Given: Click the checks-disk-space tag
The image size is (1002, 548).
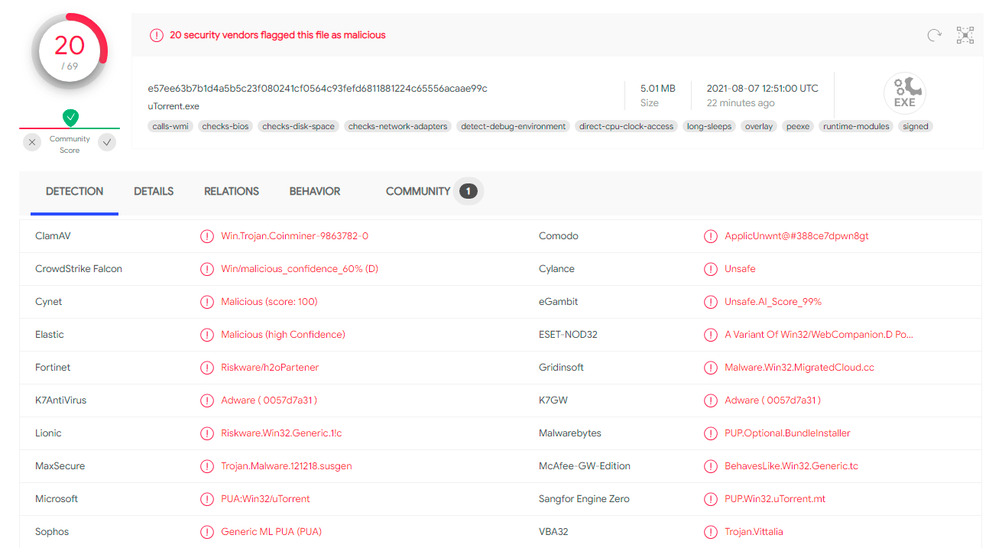Looking at the screenshot, I should tap(299, 126).
